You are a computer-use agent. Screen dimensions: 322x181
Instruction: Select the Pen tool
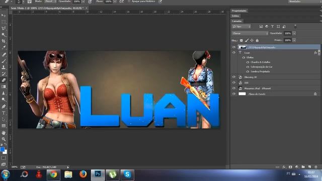[4, 107]
